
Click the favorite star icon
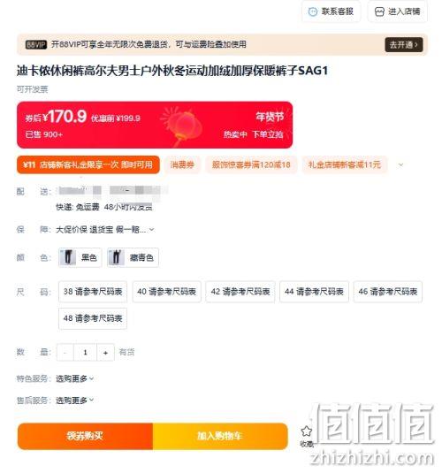point(306,431)
